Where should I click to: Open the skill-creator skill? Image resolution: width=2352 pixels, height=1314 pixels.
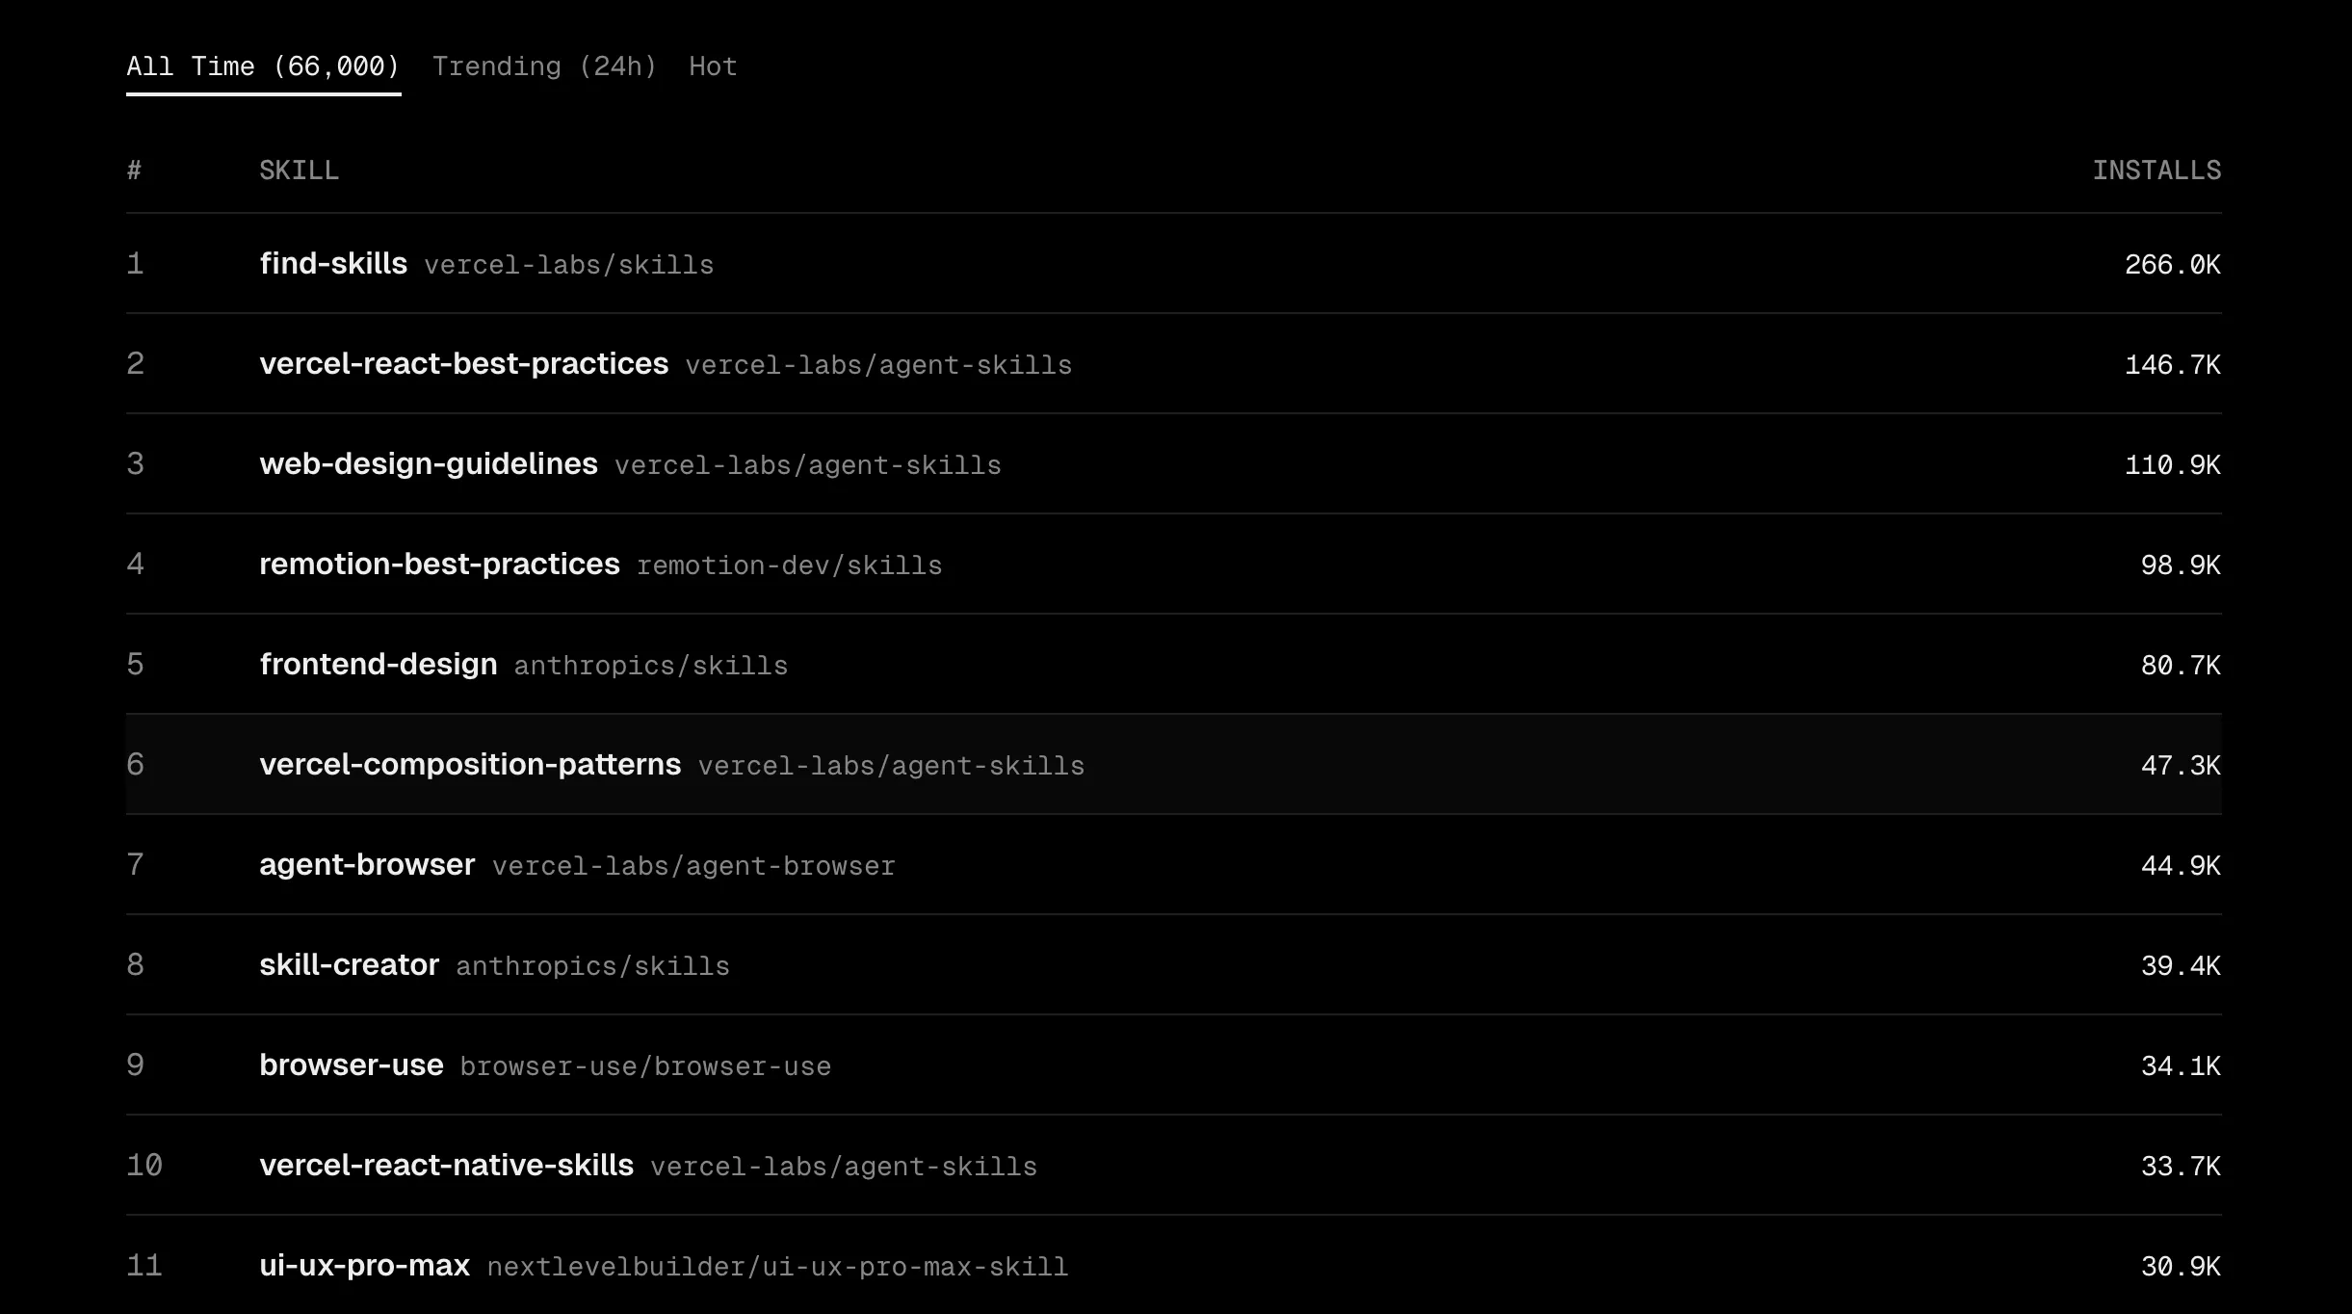pos(349,965)
